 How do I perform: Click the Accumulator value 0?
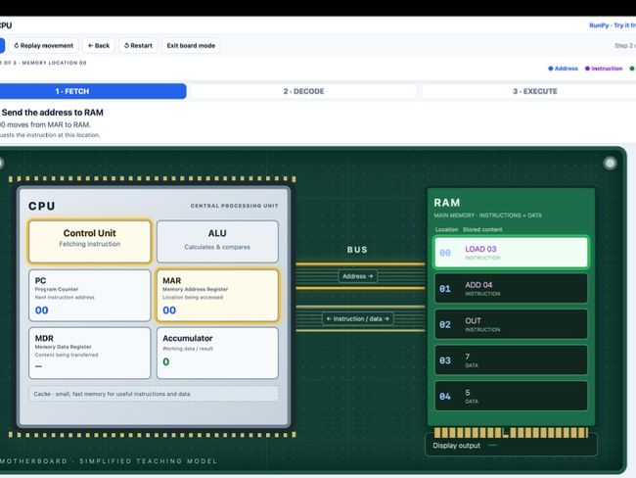(166, 361)
